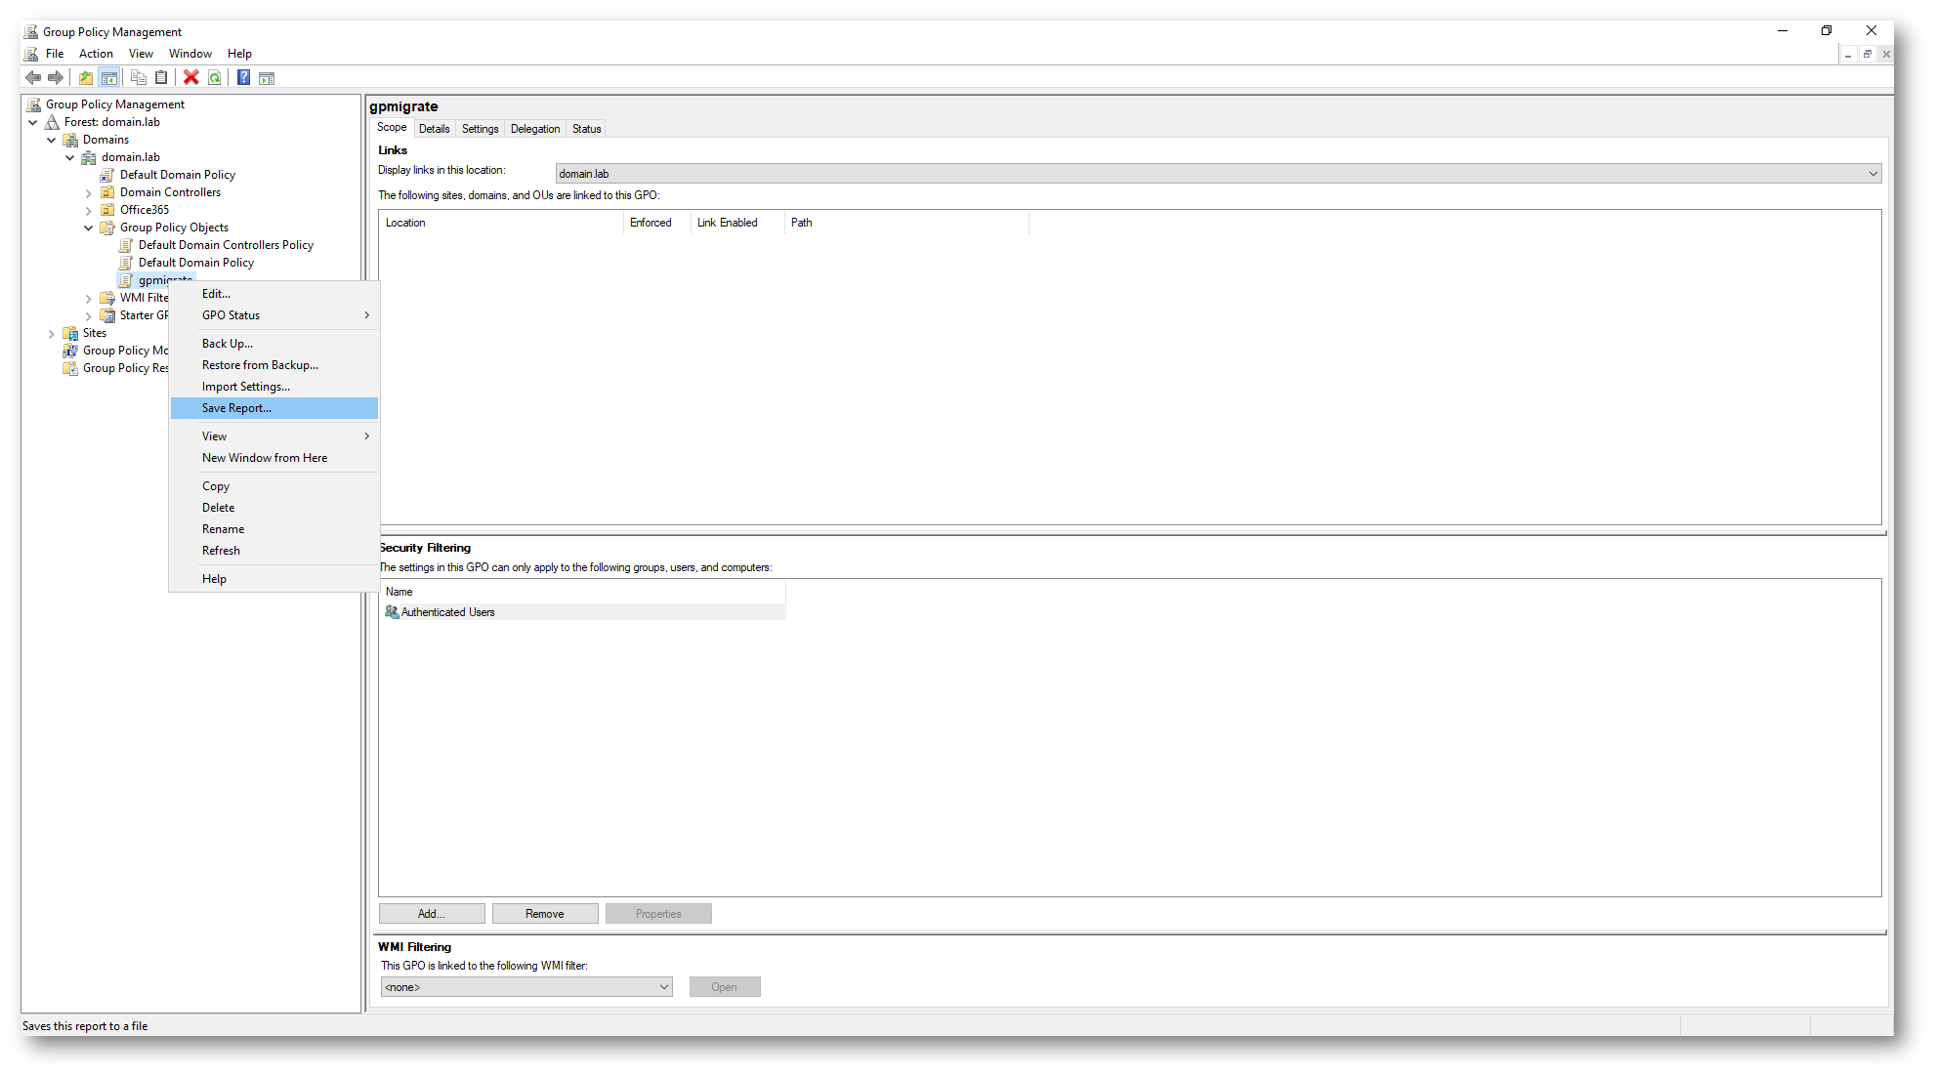This screenshot has width=1935, height=1077.
Task: Toggle the Show/Hide Action Pane icon
Action: point(267,78)
